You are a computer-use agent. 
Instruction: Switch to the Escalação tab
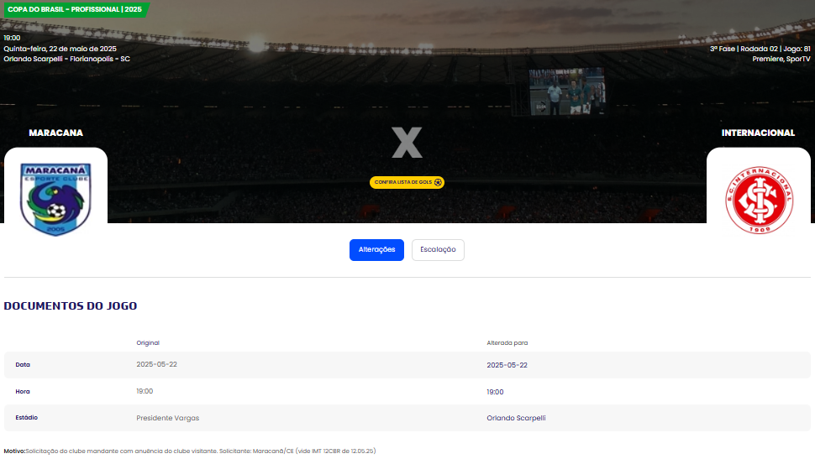click(x=438, y=250)
